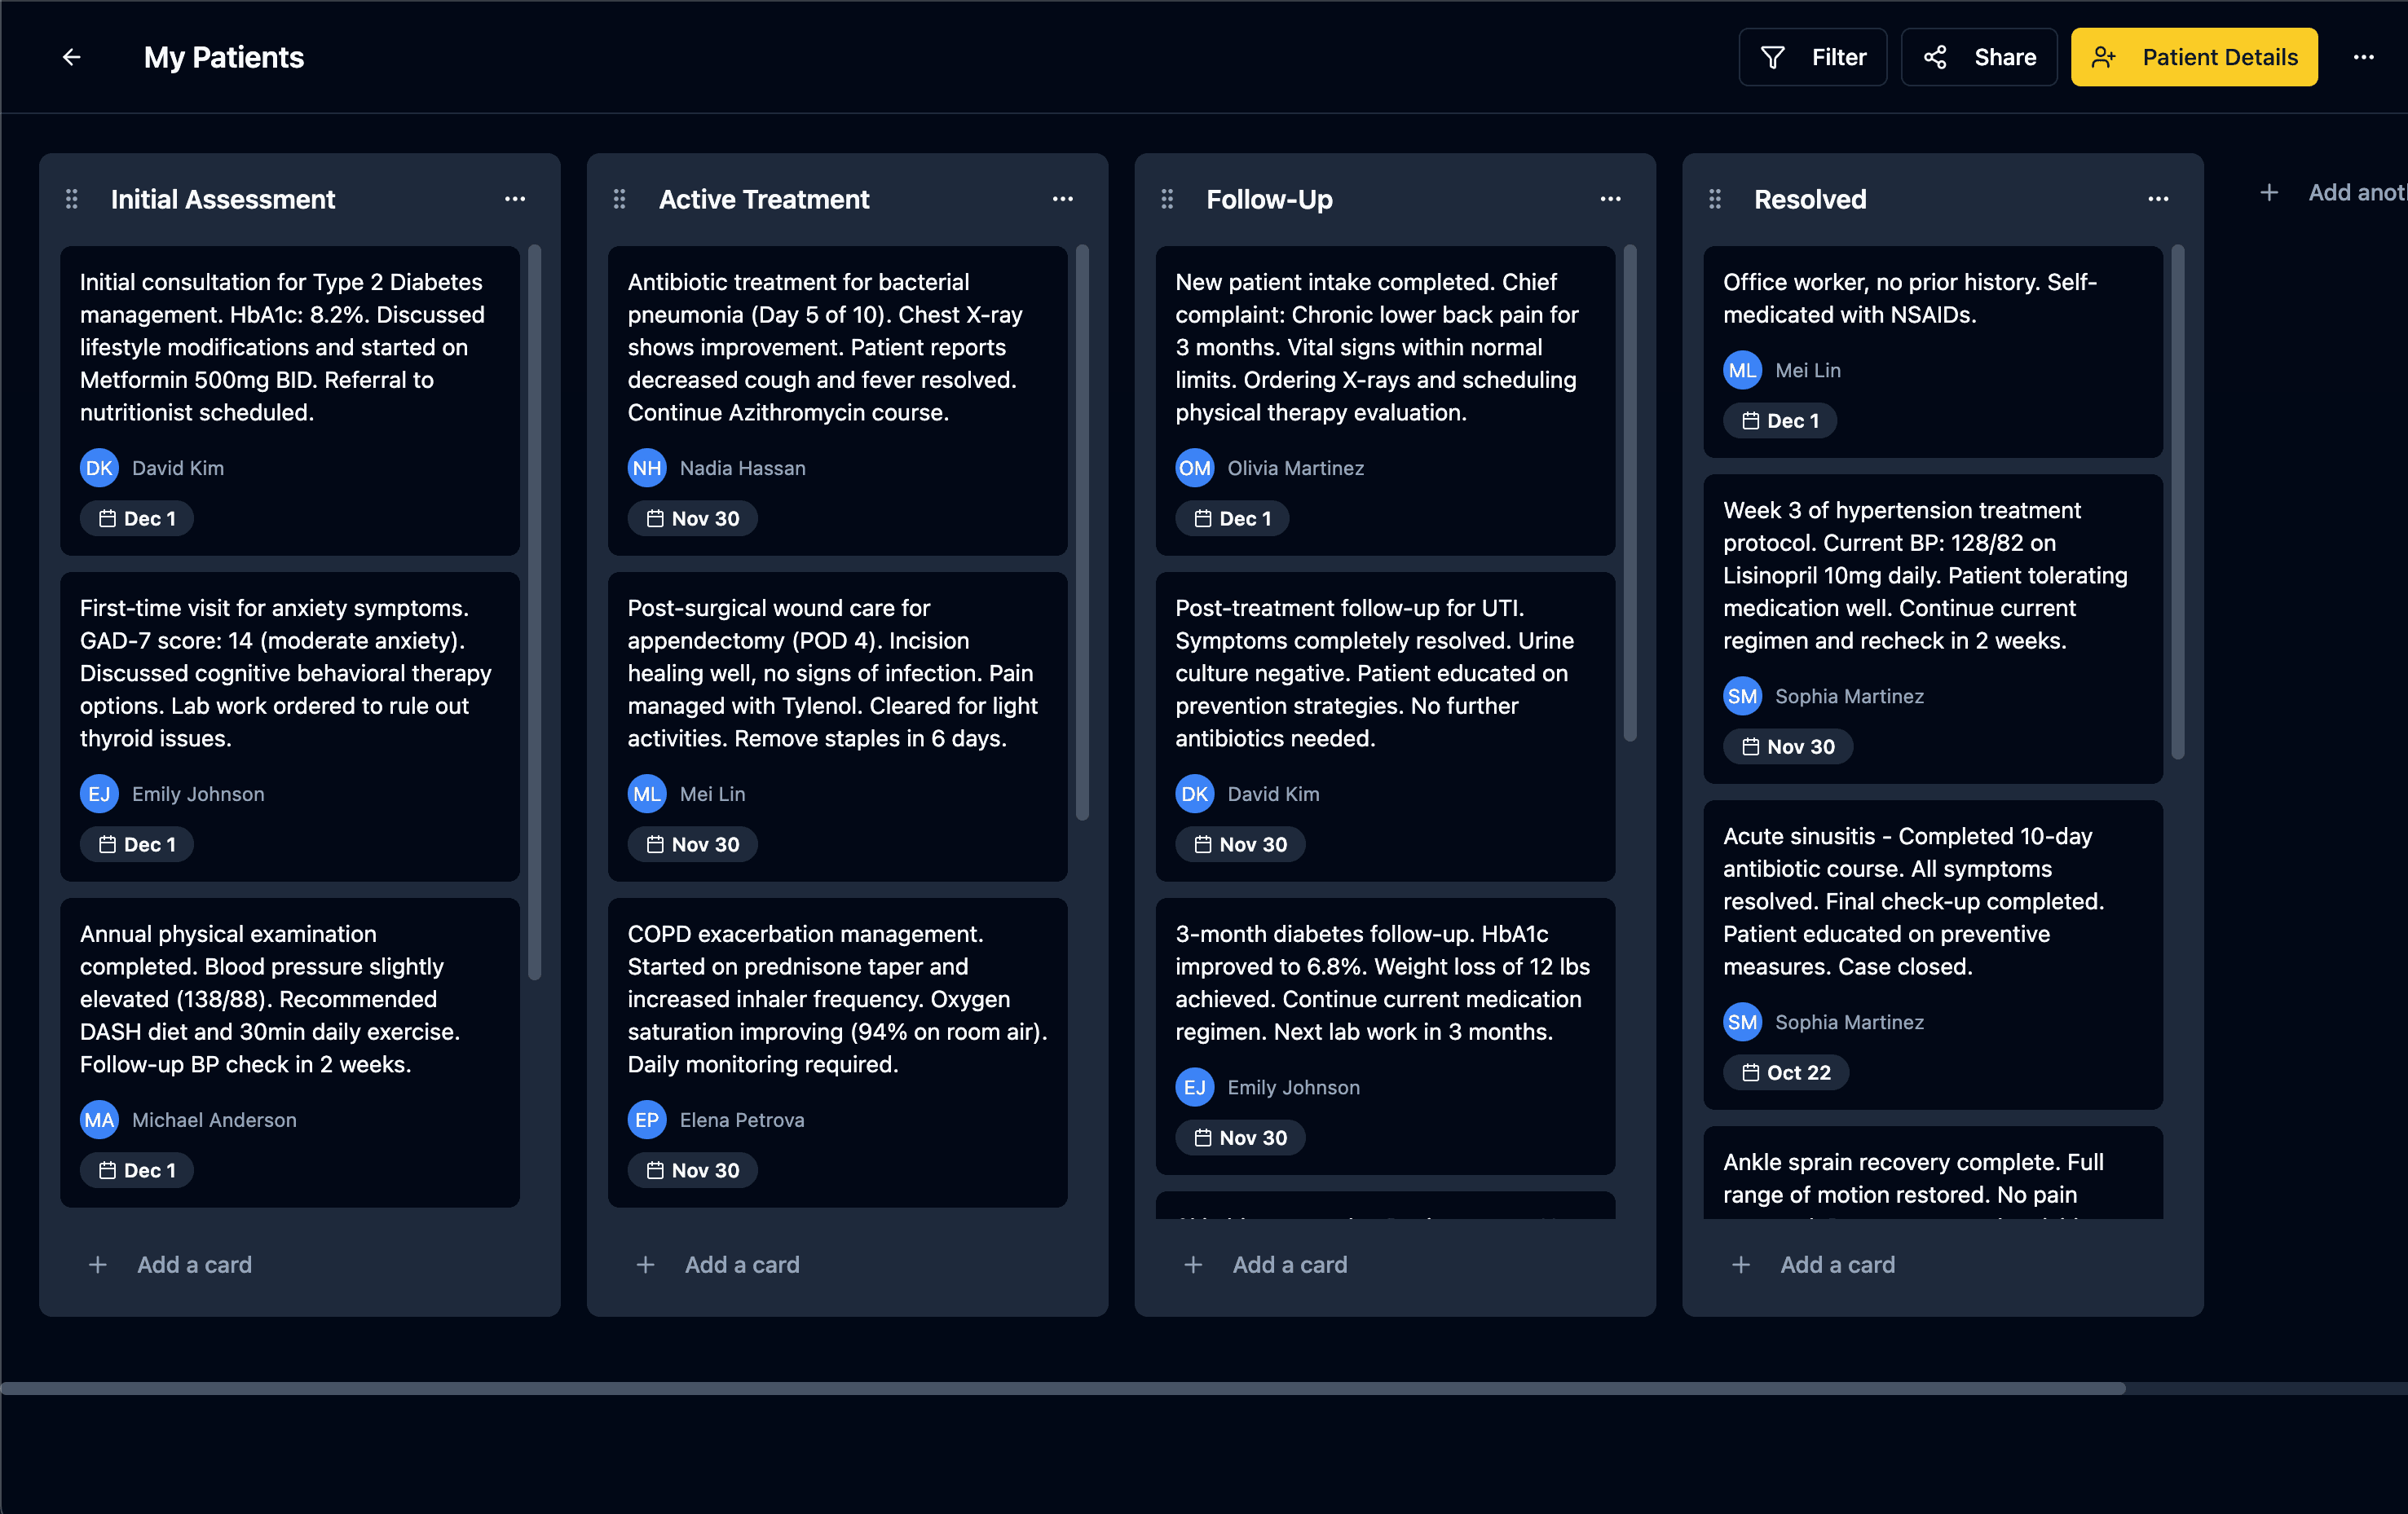2408x1514 pixels.
Task: Click Mei Lin's avatar on the office worker card
Action: 1742,370
